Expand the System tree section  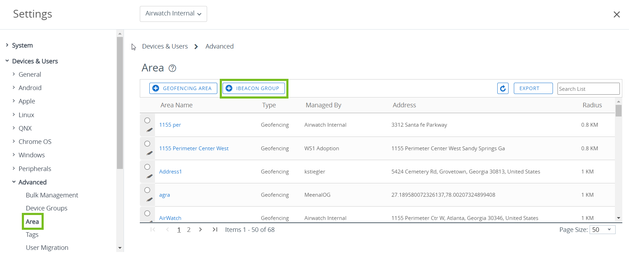[7, 45]
